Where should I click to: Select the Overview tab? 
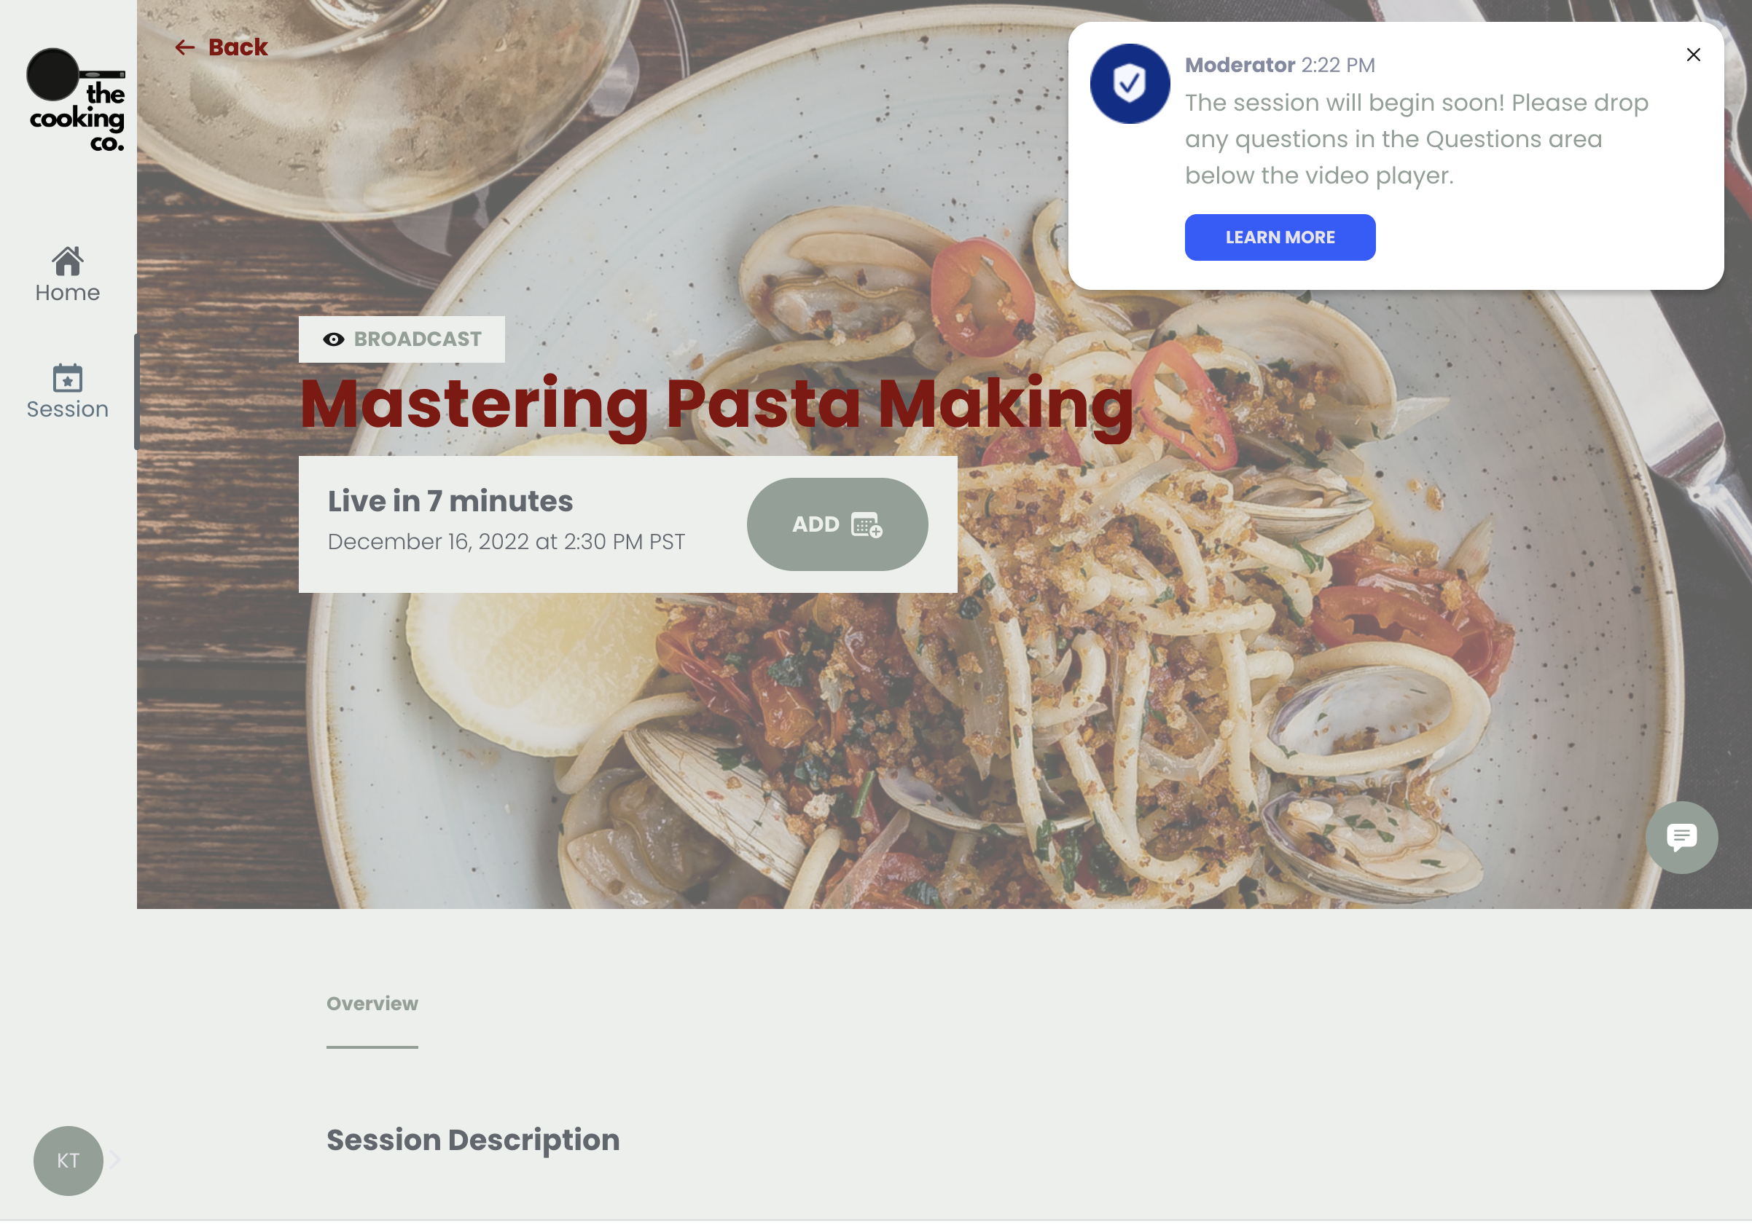372,1005
